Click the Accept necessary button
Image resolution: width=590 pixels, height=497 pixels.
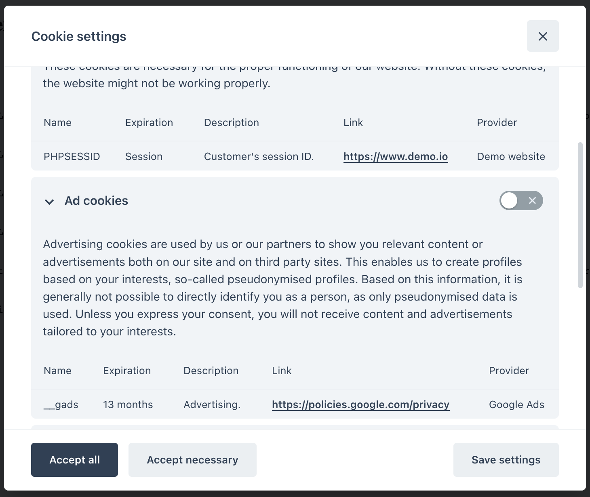tap(192, 460)
